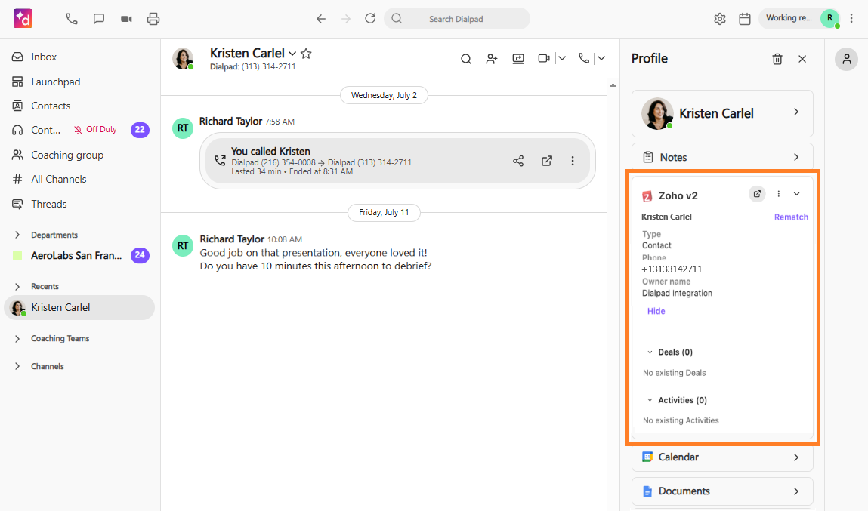868x511 pixels.
Task: Open Zoho v2 record externally
Action: click(757, 194)
